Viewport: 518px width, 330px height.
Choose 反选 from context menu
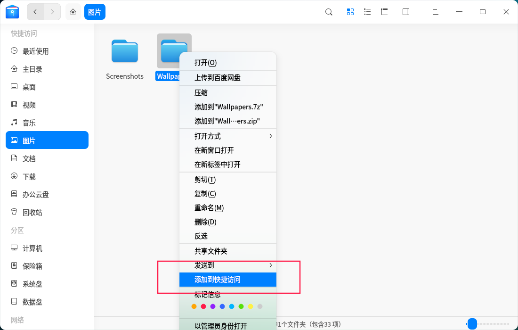coord(227,237)
